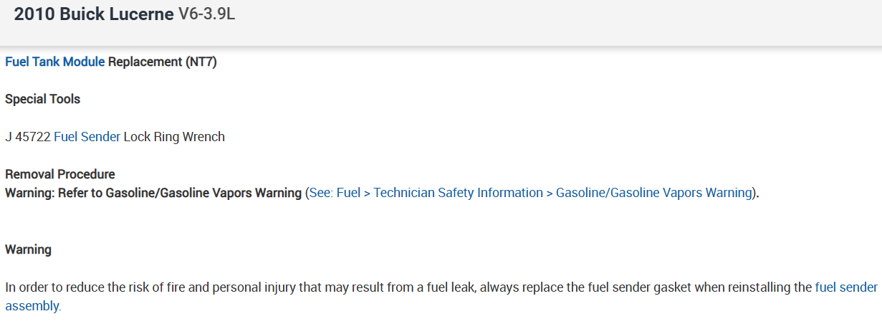
Task: Click the "Fuel Sender" link under Special Tools
Action: 87,137
